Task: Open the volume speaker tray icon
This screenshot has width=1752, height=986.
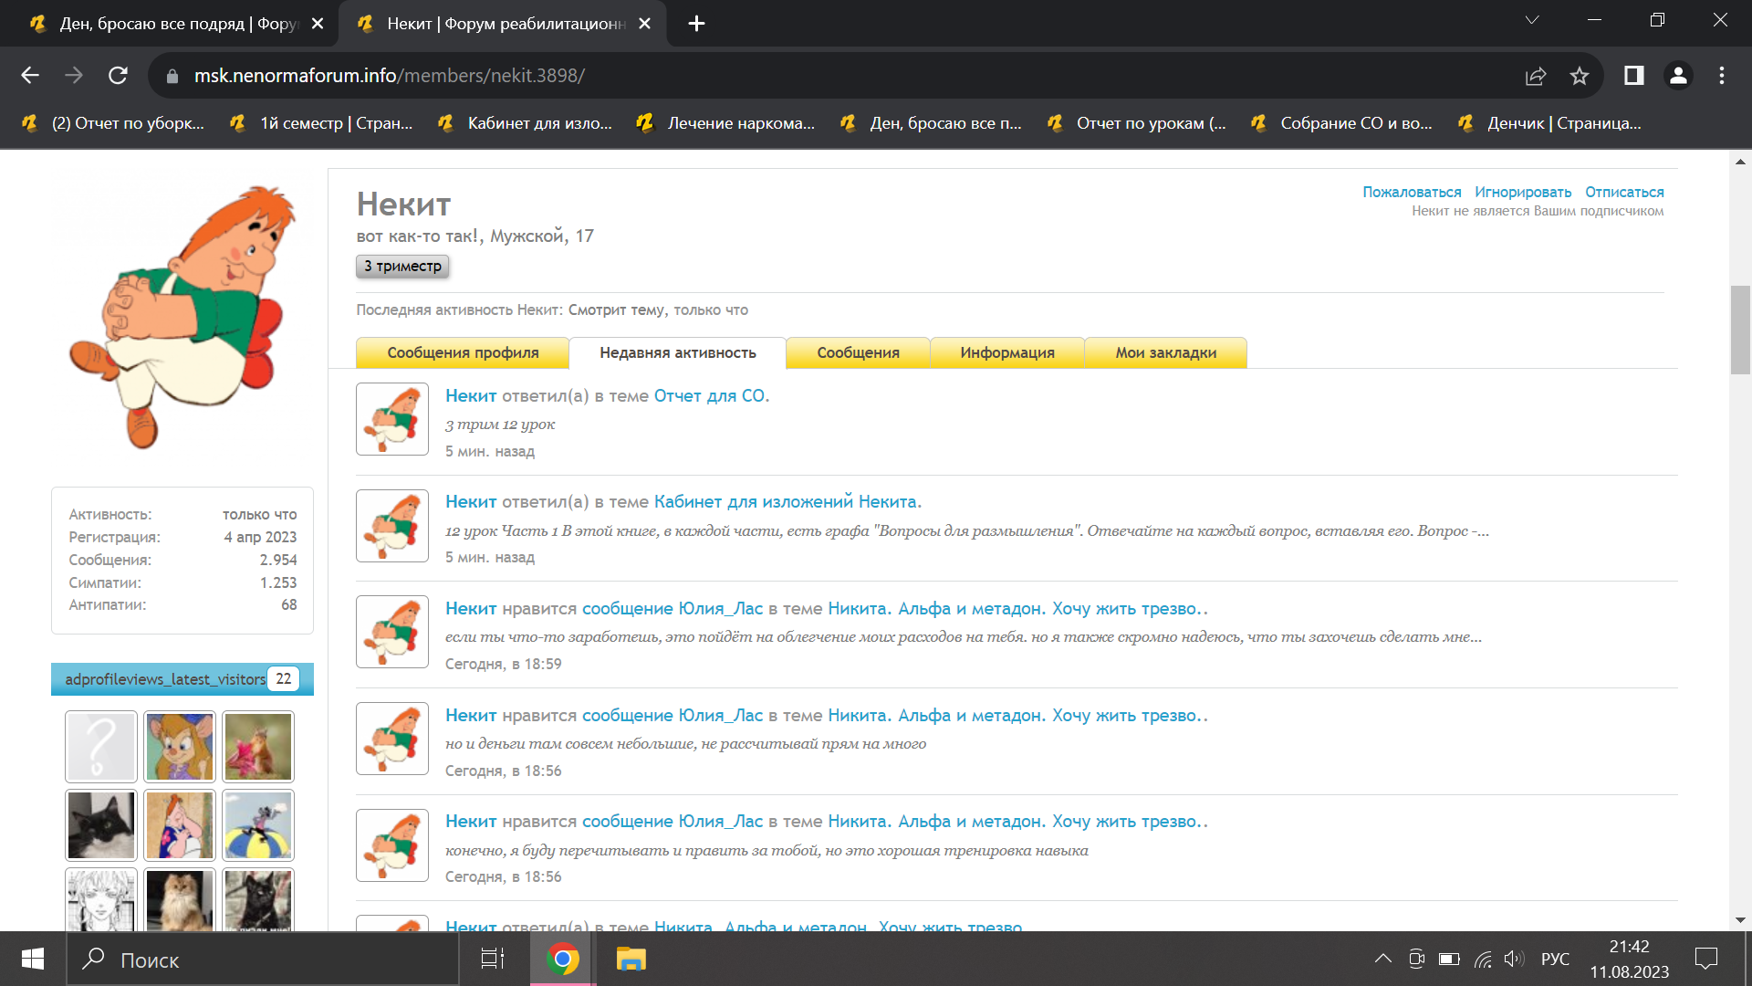Action: click(1514, 959)
